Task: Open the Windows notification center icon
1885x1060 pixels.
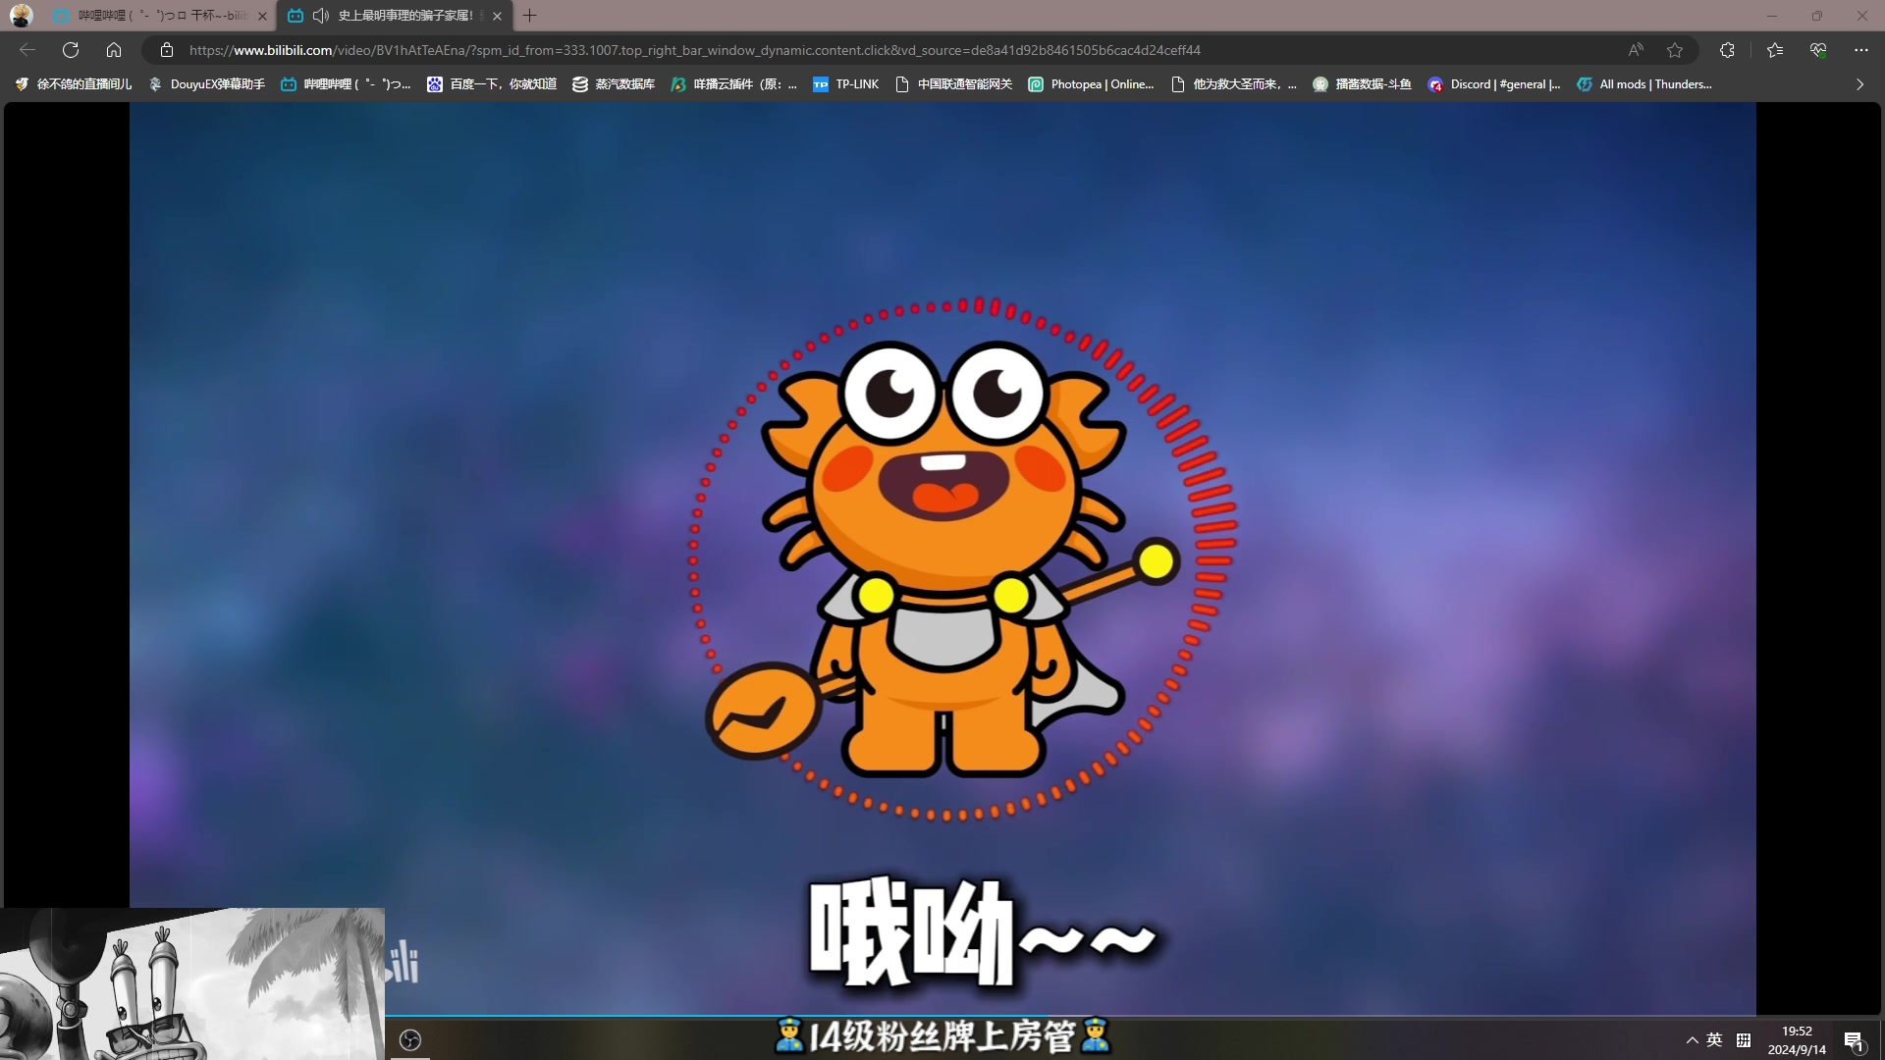Action: click(x=1854, y=1040)
